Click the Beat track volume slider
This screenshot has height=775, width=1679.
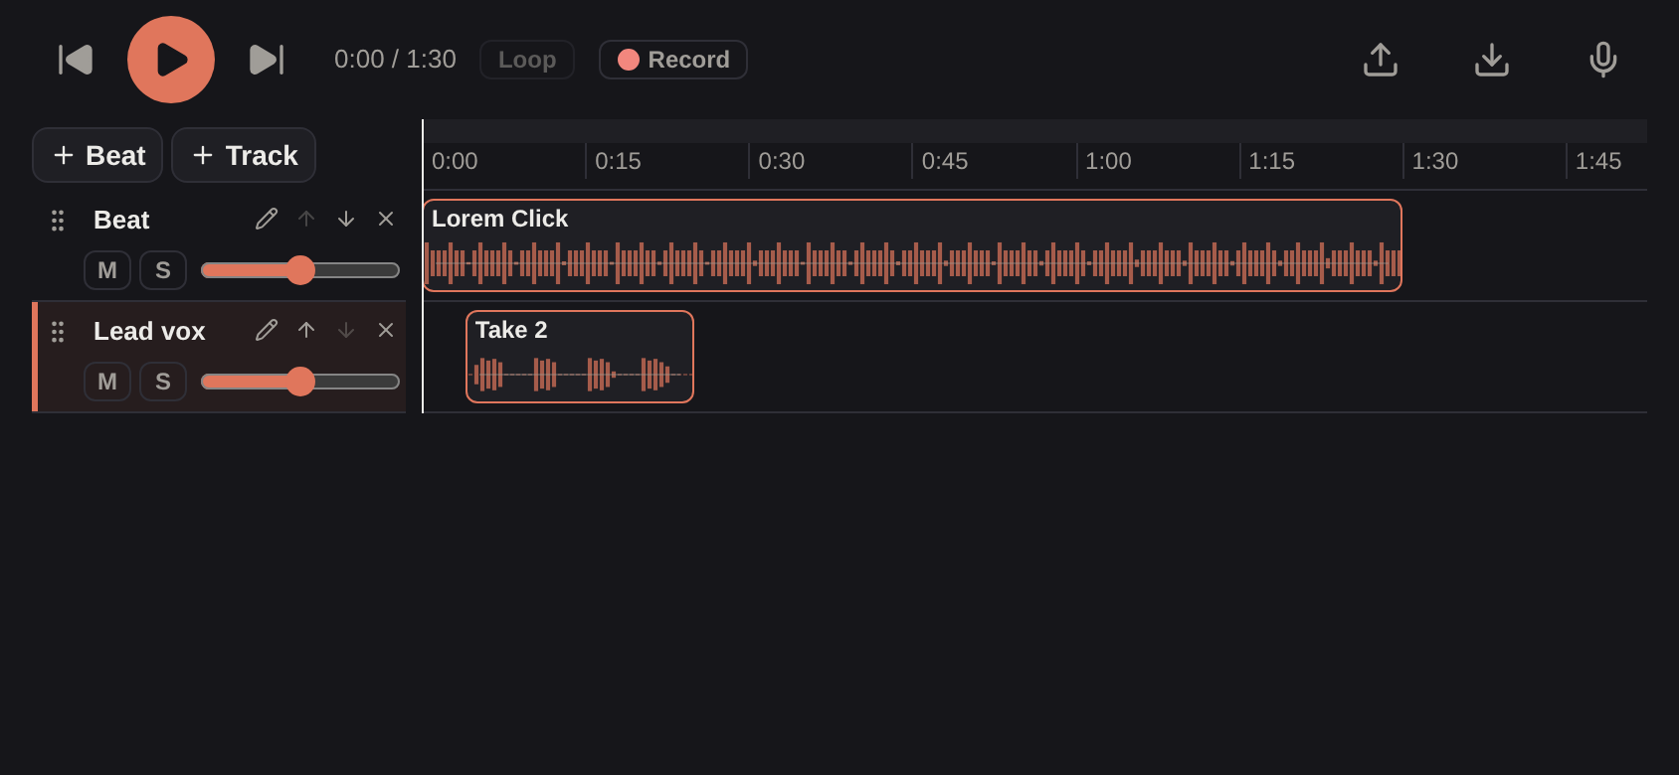[300, 270]
